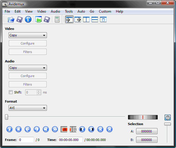176x148 pixels.
Task: Open the Video menu
Action: point(42,11)
